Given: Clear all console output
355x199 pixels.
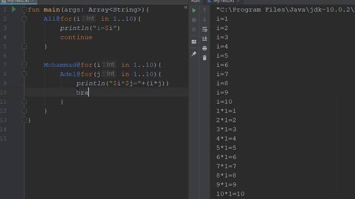Looking at the screenshot, I should (205, 58).
